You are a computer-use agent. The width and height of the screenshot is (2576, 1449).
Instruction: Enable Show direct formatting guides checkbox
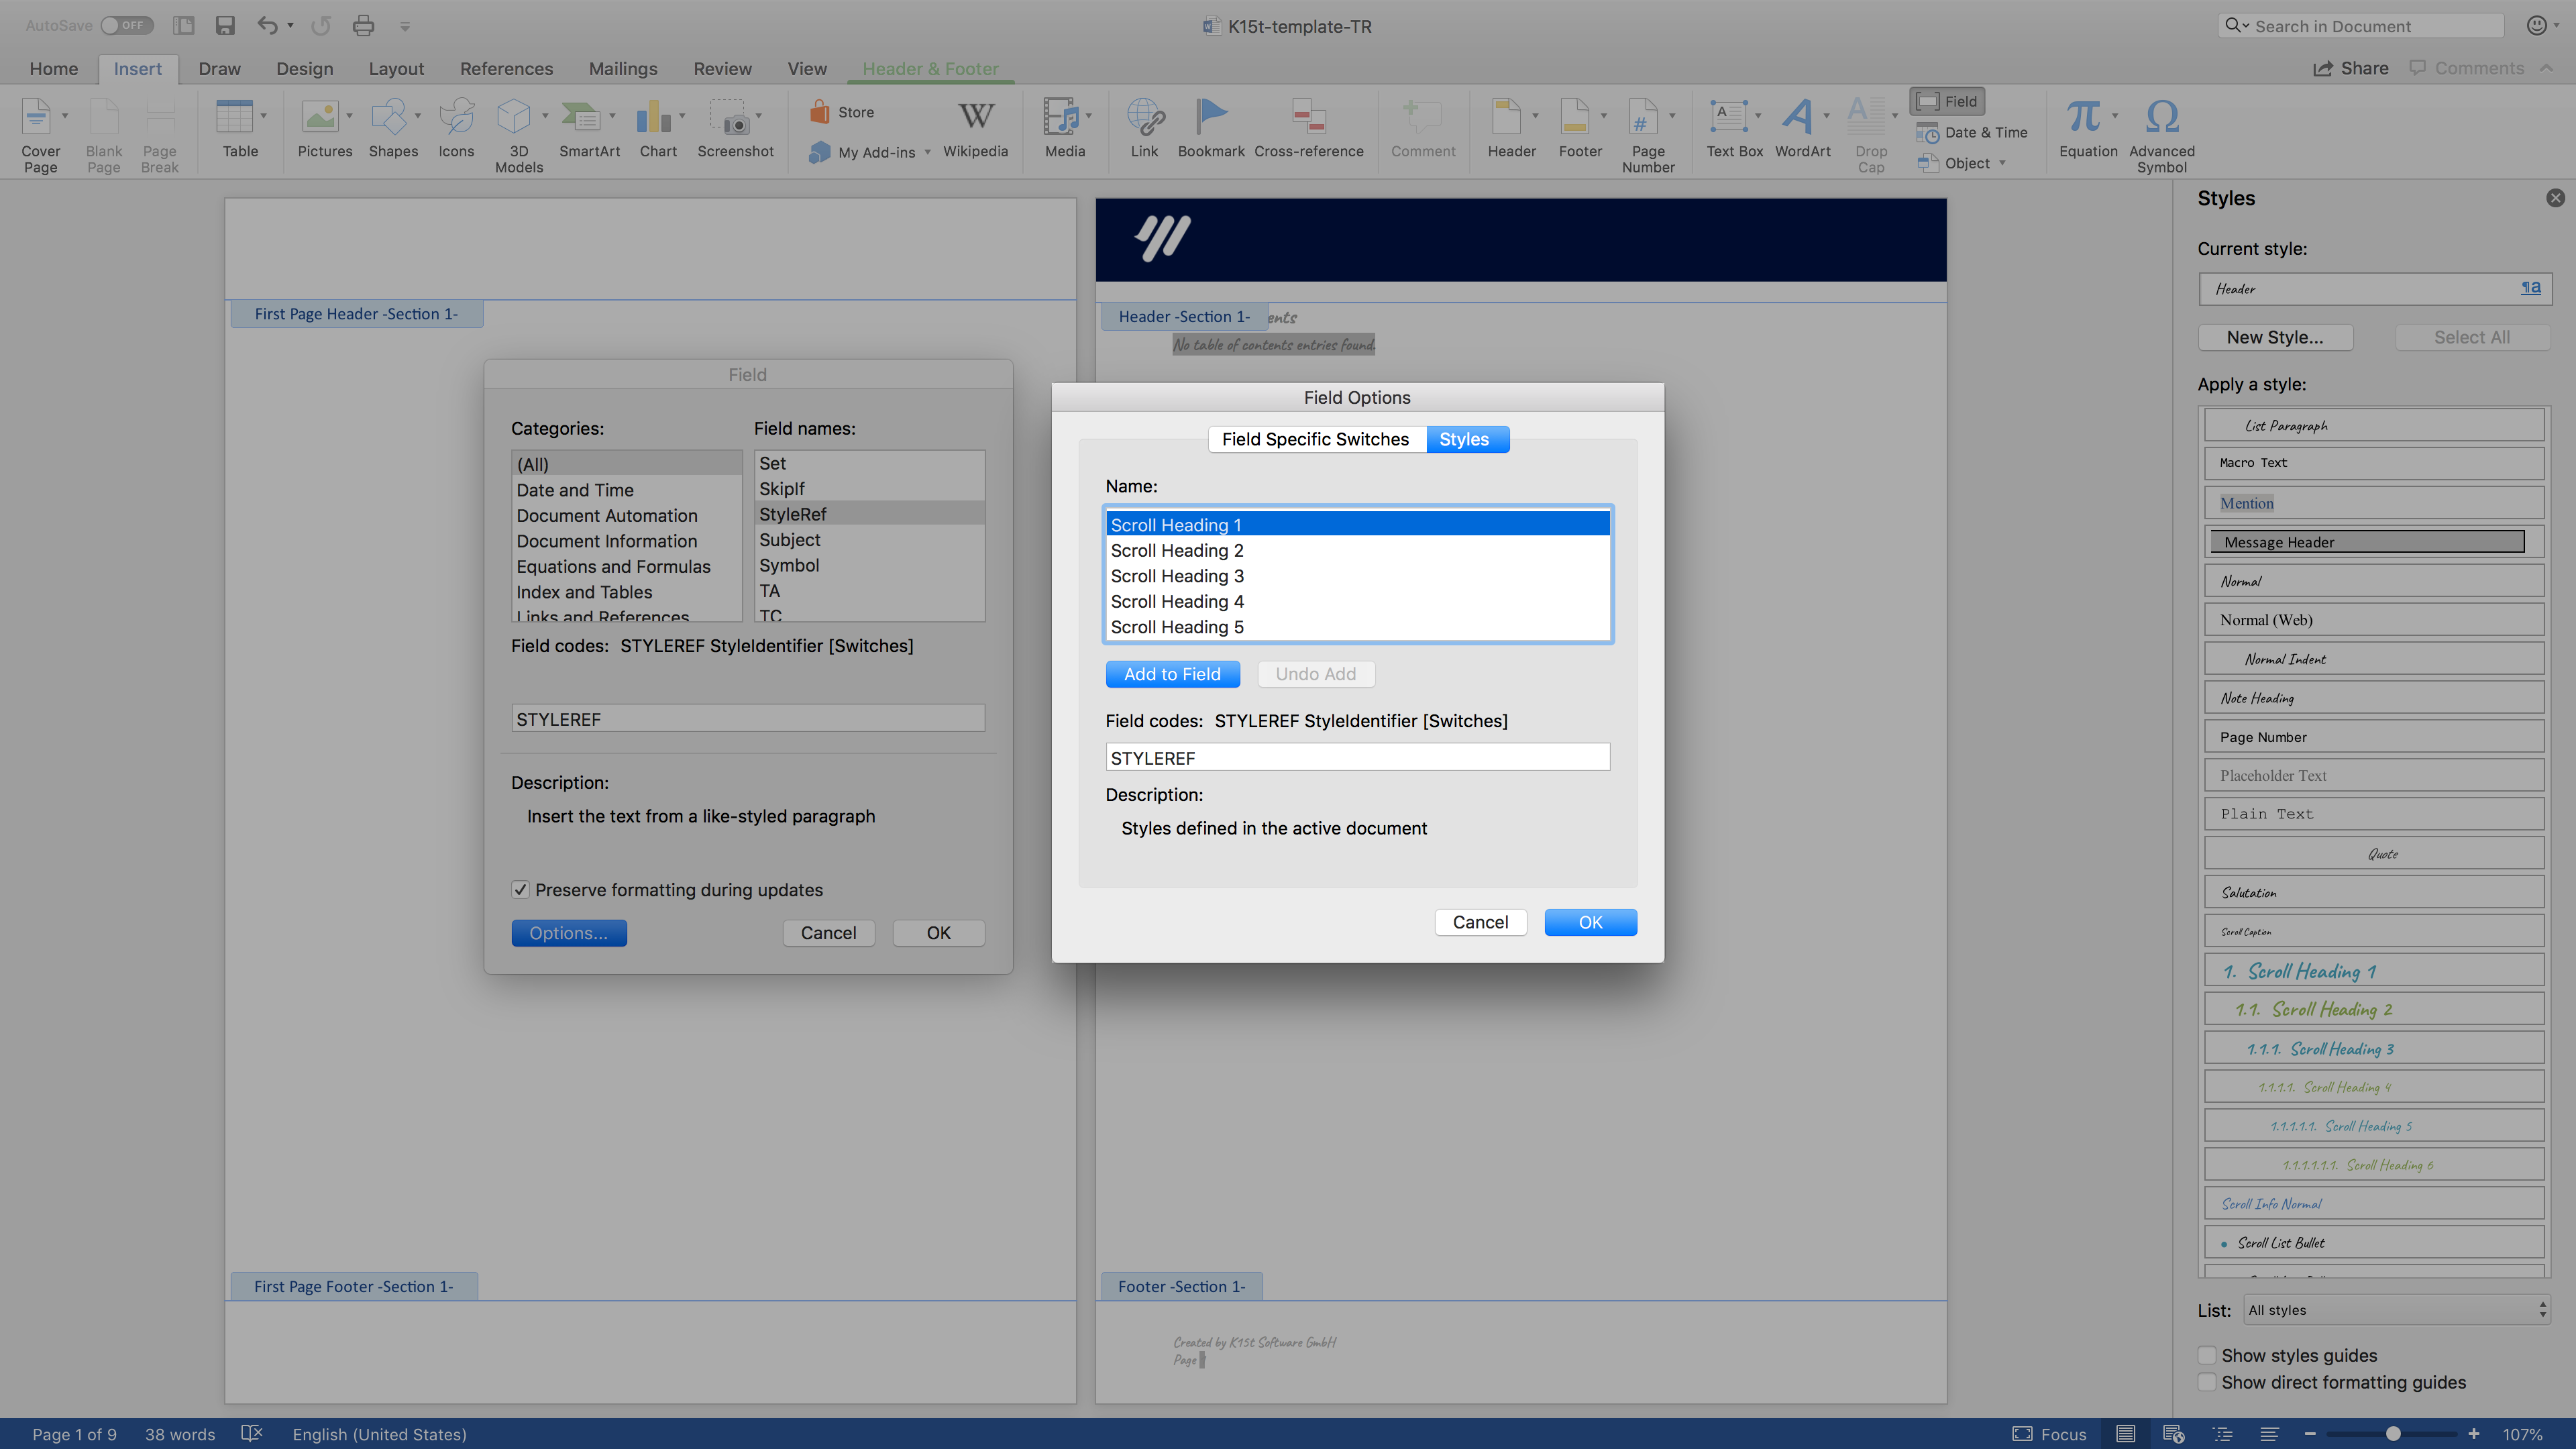coord(2207,1382)
